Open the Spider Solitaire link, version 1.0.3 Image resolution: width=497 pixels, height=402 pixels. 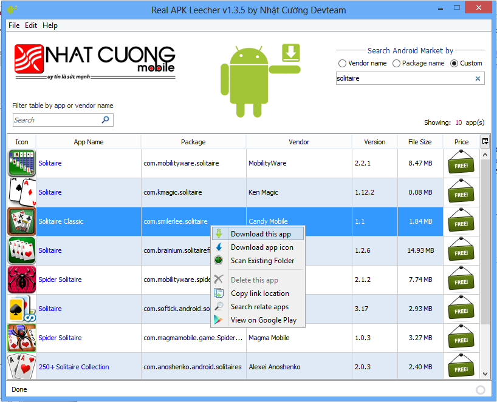click(x=60, y=338)
